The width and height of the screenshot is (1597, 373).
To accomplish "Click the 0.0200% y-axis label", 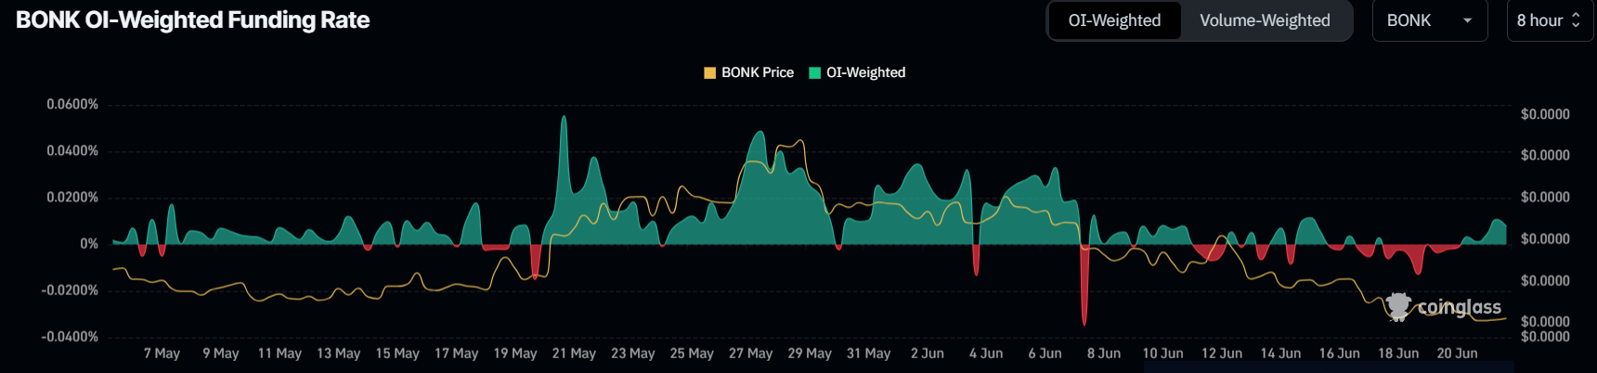I will click(x=72, y=197).
